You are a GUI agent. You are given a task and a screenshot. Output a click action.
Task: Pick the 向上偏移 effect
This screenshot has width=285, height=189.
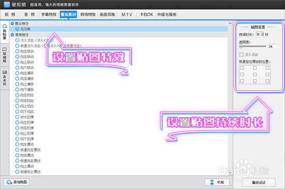coord(17,84)
